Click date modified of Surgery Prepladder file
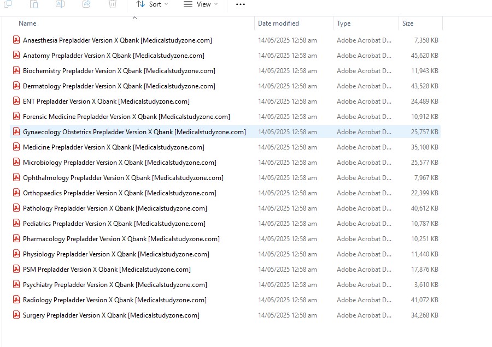492x347 pixels. 288,315
